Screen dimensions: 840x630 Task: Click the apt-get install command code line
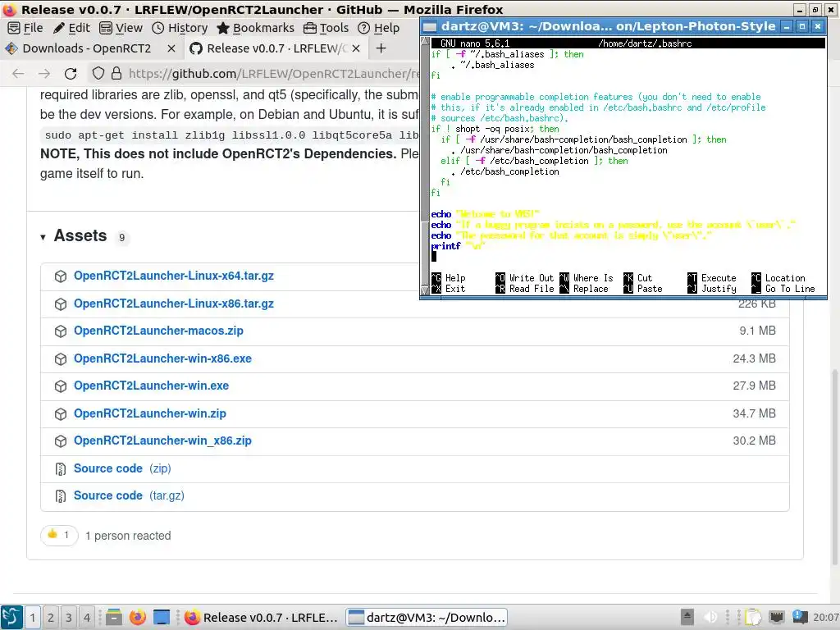pyautogui.click(x=231, y=135)
